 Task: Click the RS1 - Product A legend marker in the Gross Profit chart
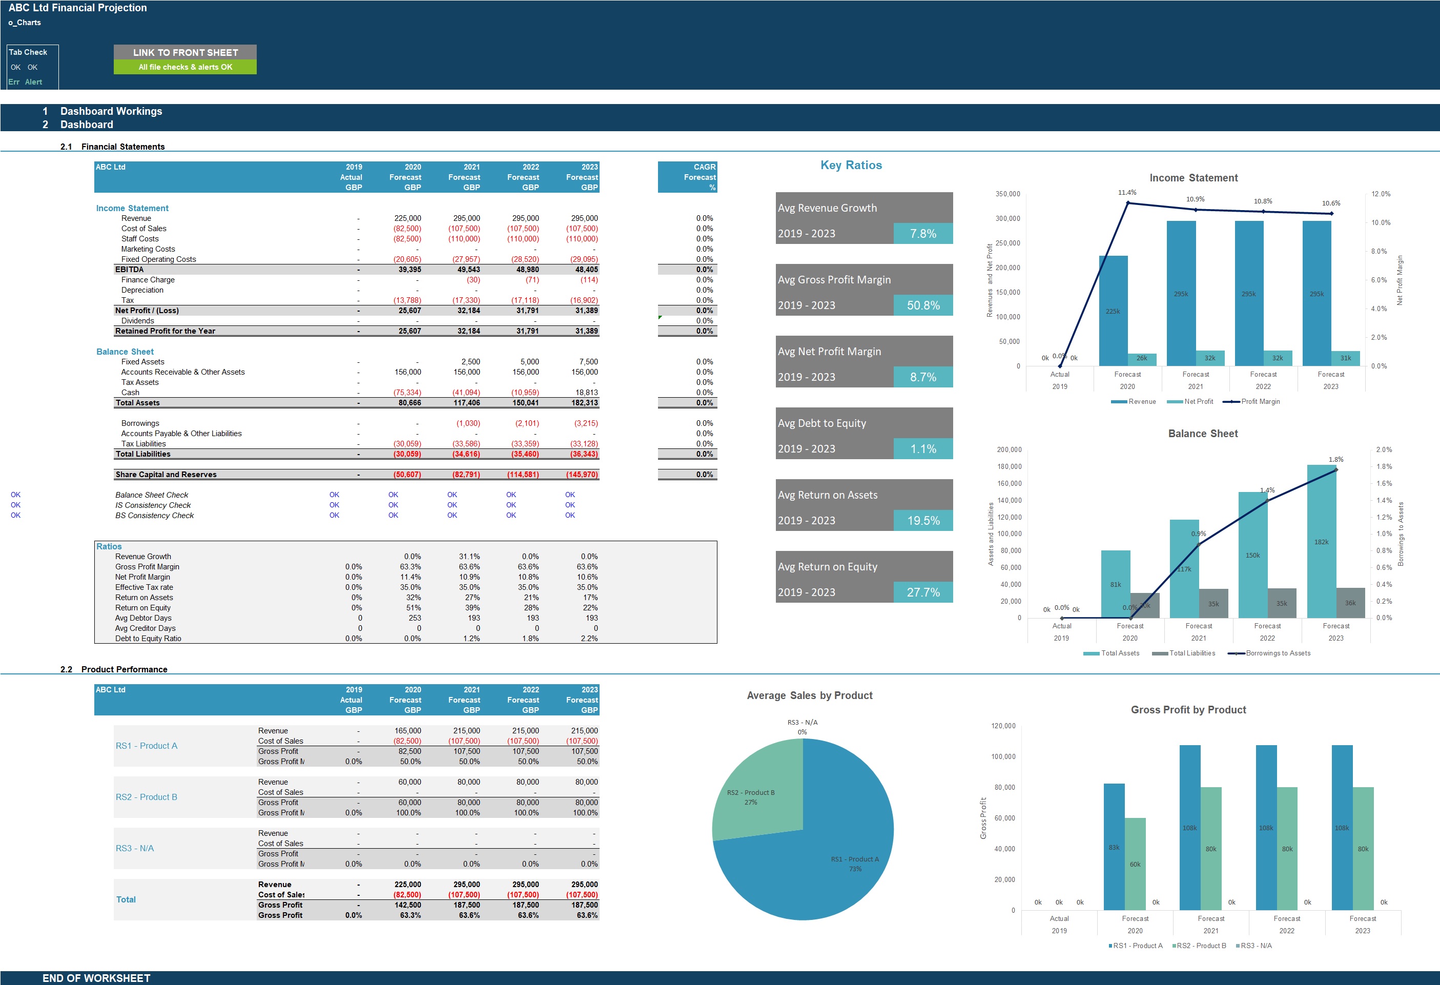(1110, 946)
